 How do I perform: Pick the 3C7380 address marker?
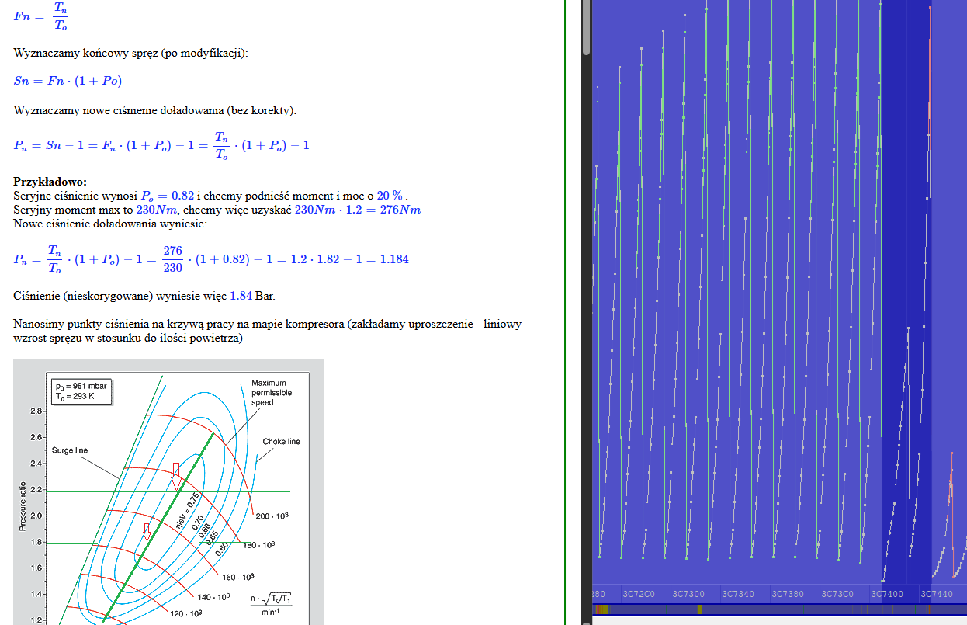pos(788,594)
